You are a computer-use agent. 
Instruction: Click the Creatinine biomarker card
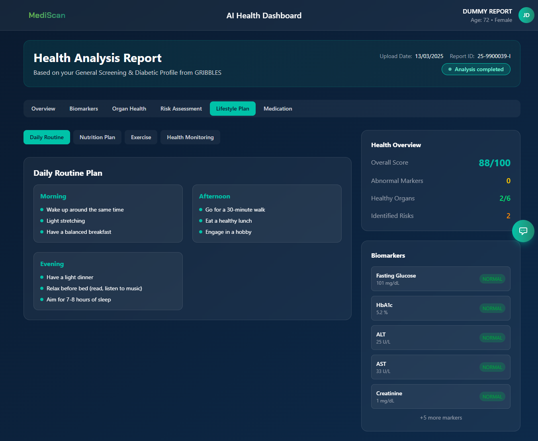[x=440, y=396]
